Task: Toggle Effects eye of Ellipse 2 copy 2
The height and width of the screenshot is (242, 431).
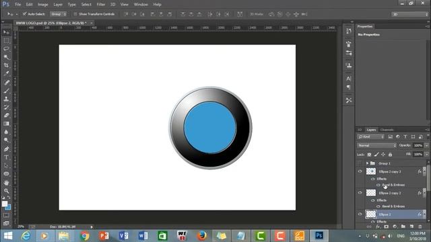Action: [373, 200]
